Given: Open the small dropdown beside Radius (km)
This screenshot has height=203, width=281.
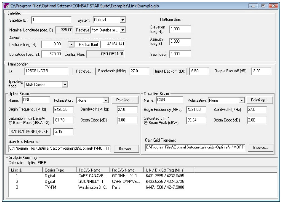Looking at the screenshot, I should (71, 44).
